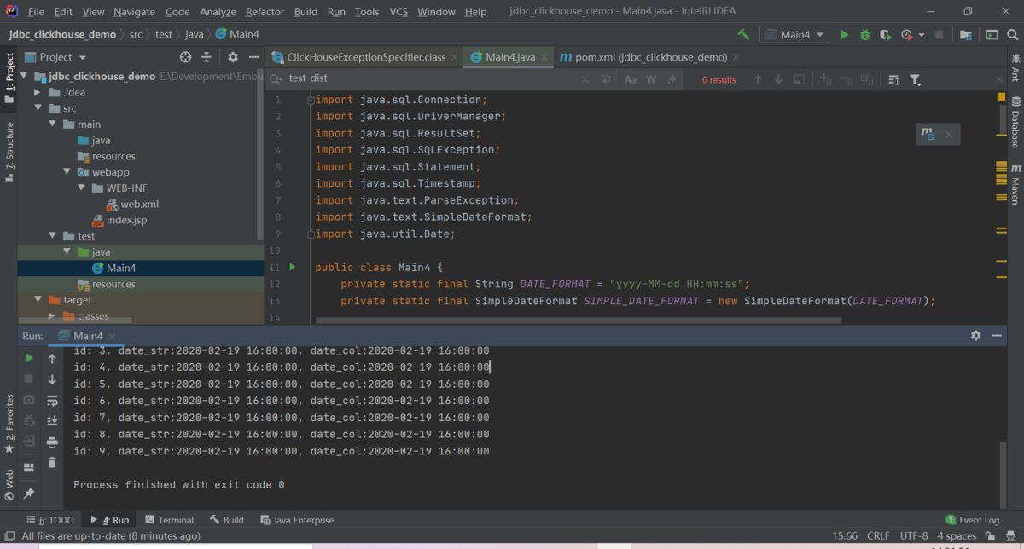
Task: Start debugging with the green bug icon
Action: click(x=864, y=35)
